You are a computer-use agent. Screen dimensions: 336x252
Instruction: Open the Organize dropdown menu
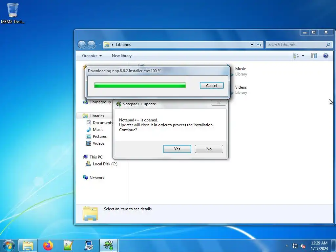coord(92,56)
